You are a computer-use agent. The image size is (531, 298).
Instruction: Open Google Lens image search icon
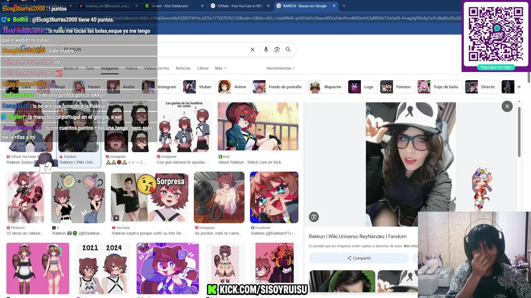[x=277, y=50]
